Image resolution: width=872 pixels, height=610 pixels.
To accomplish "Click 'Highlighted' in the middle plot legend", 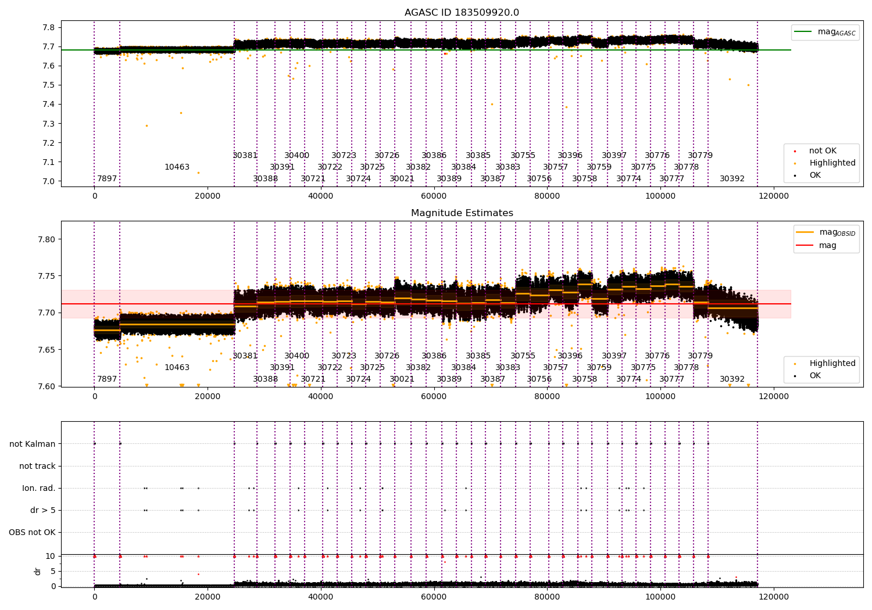I will (x=832, y=364).
